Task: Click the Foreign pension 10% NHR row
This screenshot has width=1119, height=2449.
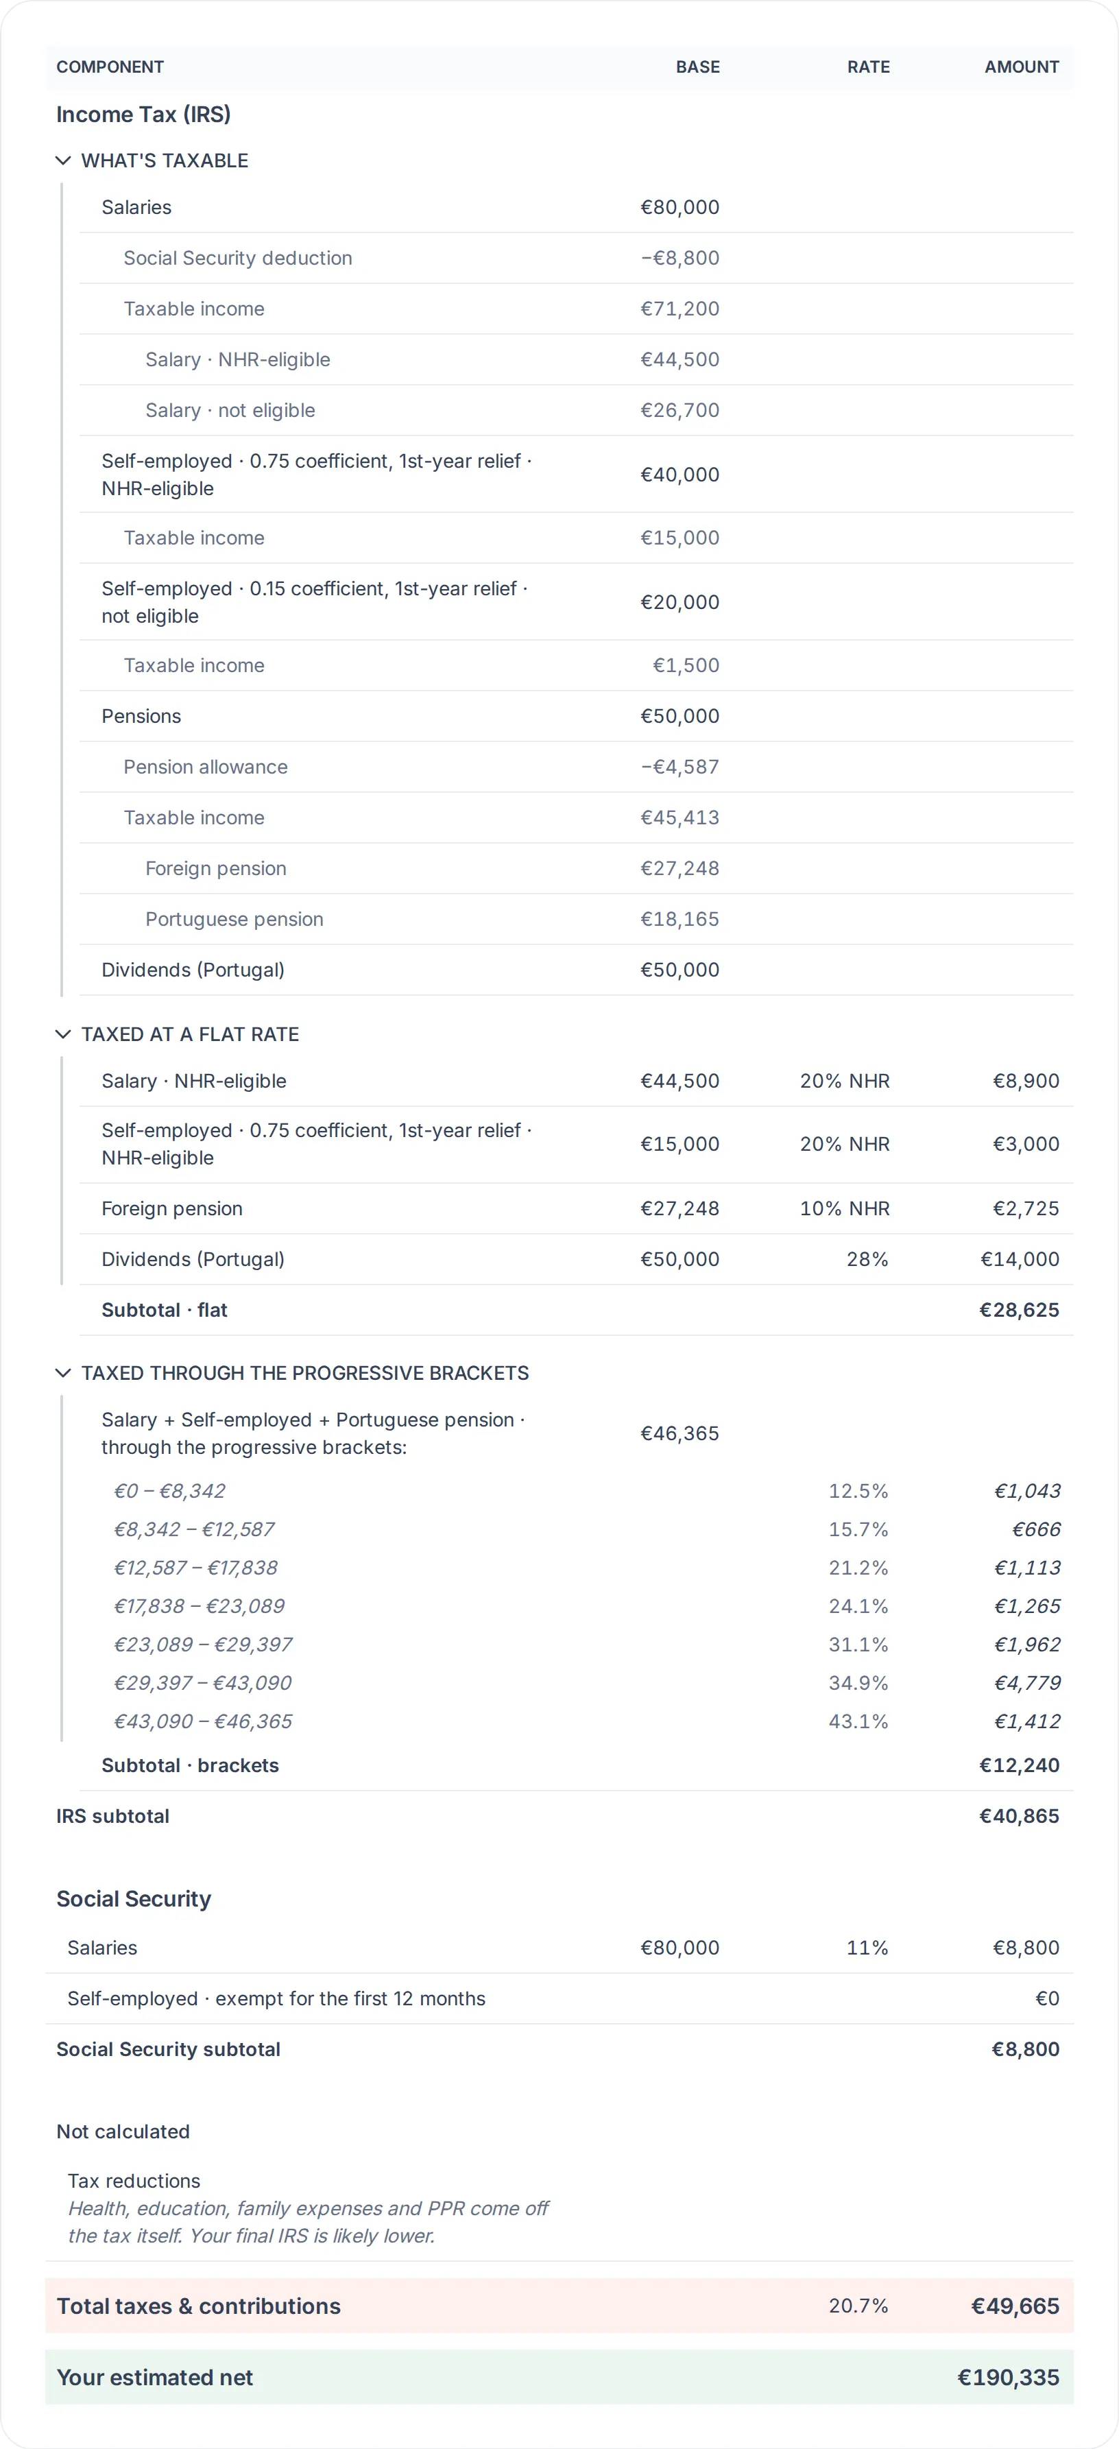Action: point(576,1208)
